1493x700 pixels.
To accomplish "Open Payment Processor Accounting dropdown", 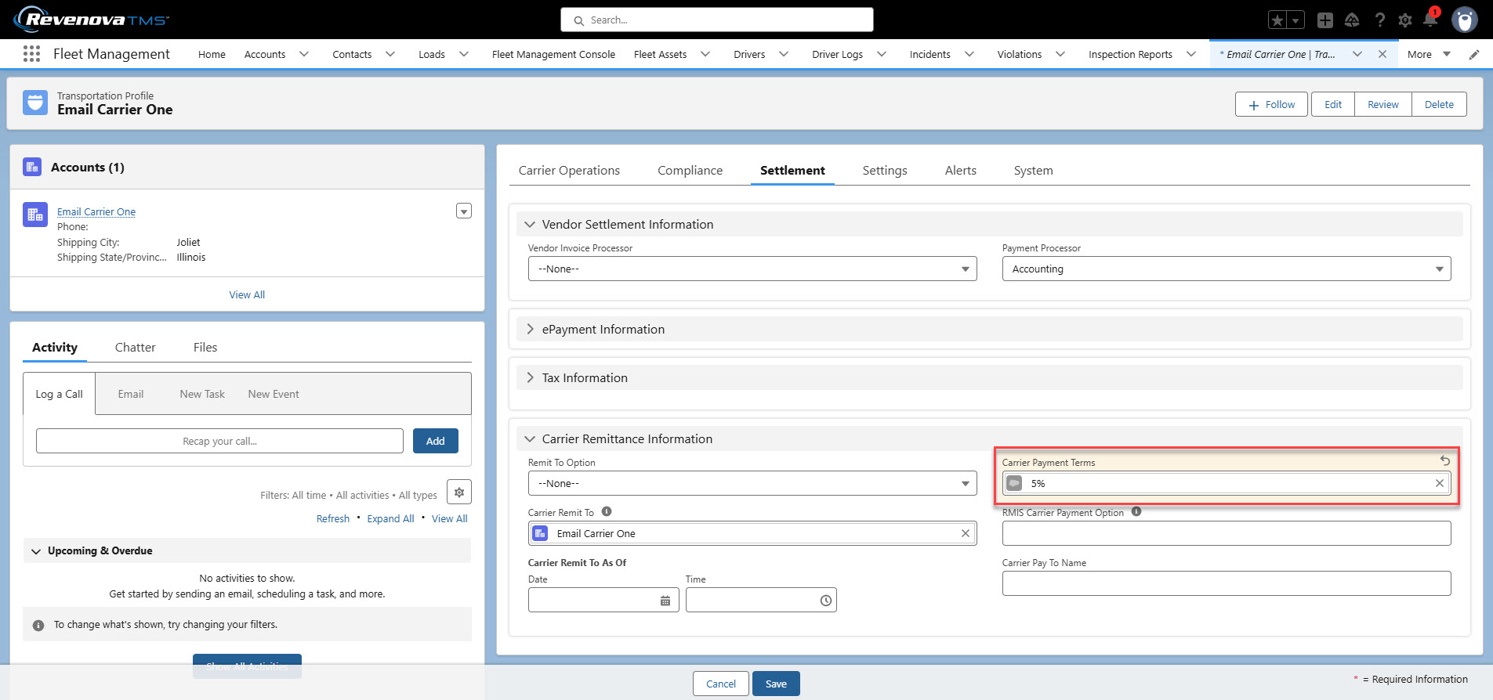I will tap(1227, 269).
